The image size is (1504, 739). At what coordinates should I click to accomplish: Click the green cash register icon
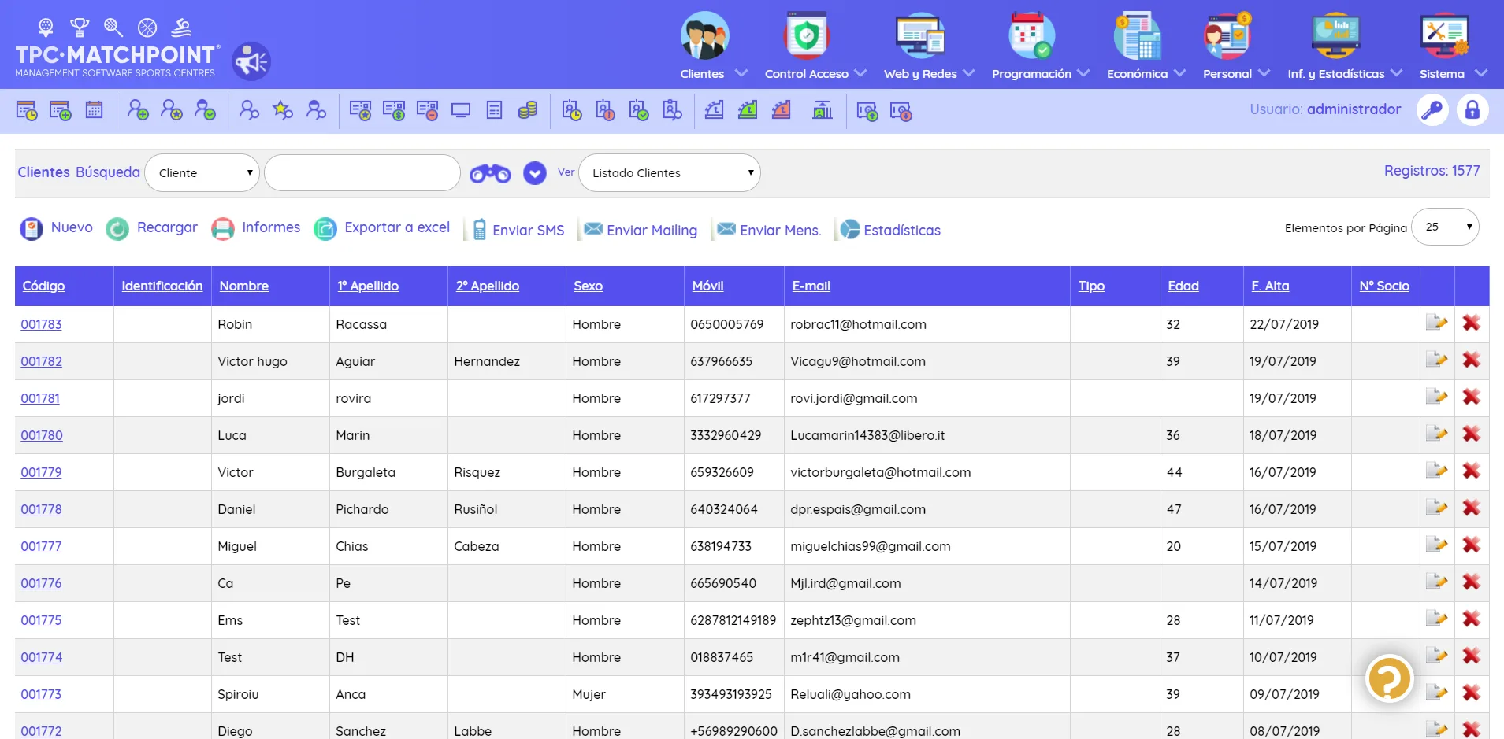click(x=748, y=110)
